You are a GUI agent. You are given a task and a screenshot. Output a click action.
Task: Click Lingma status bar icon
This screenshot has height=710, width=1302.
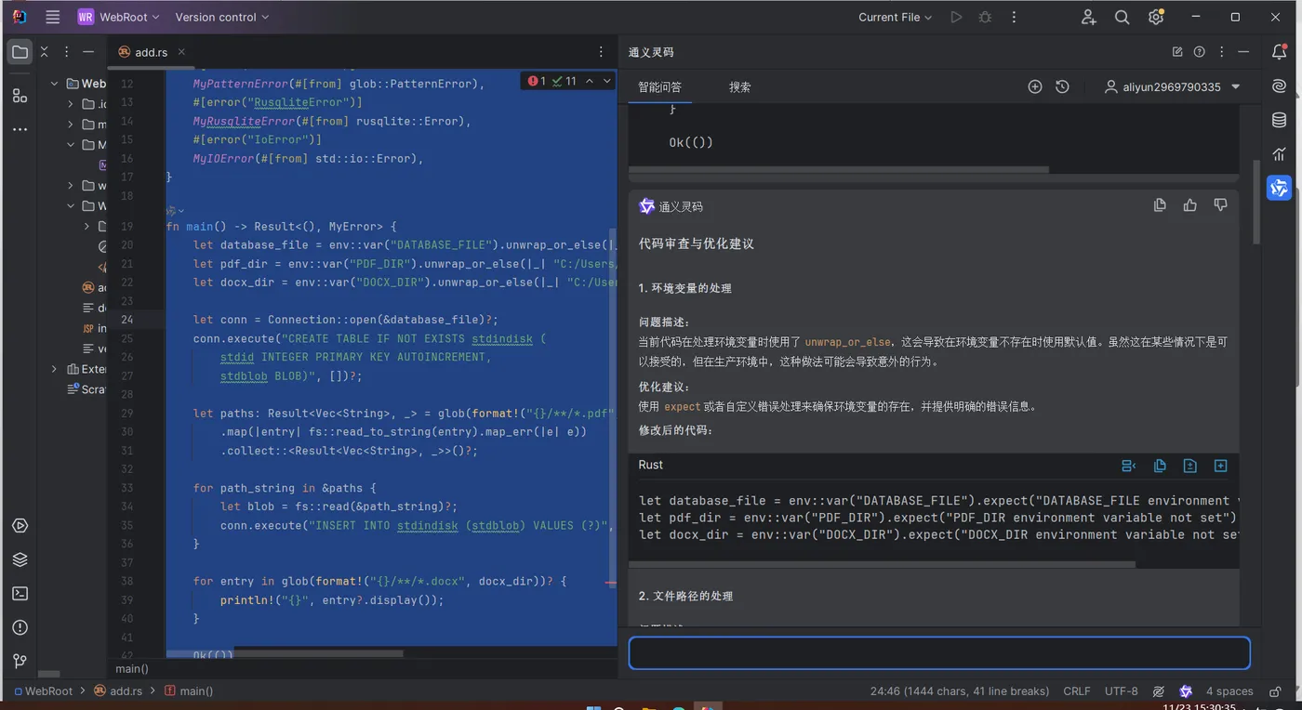pyautogui.click(x=1186, y=691)
